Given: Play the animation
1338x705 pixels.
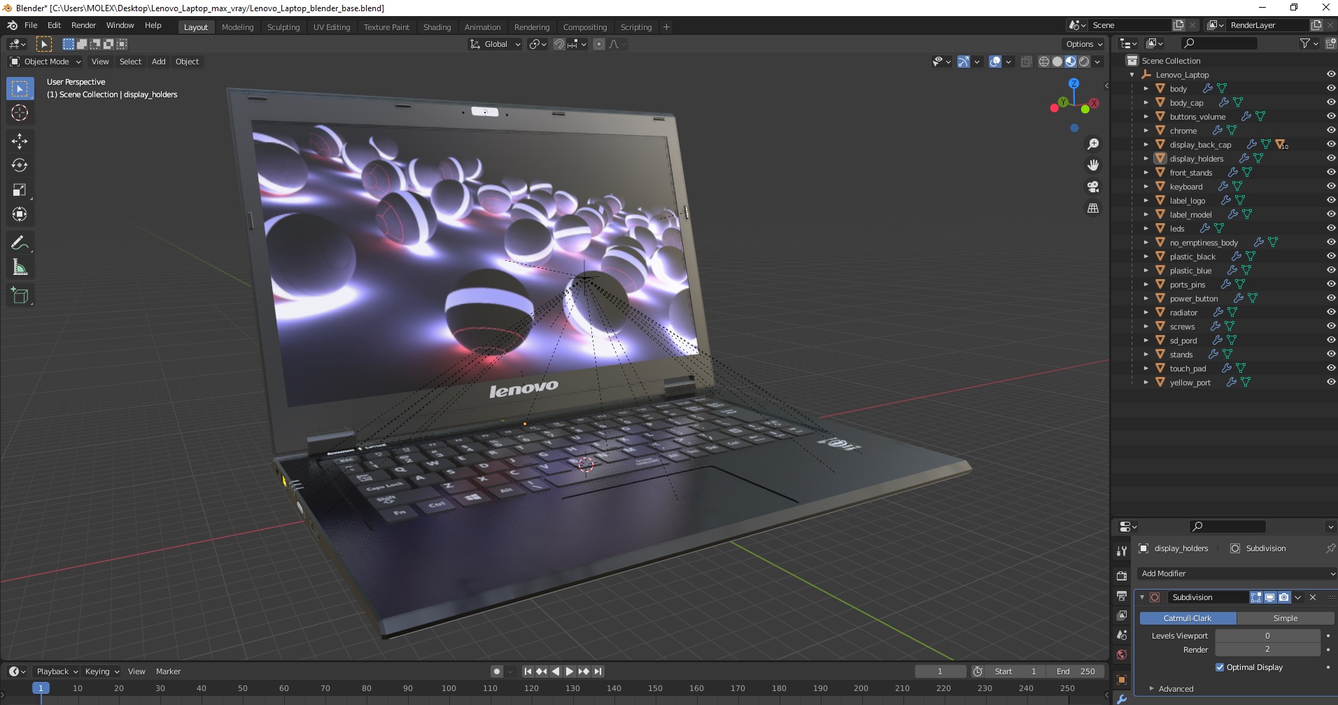Looking at the screenshot, I should tap(570, 671).
